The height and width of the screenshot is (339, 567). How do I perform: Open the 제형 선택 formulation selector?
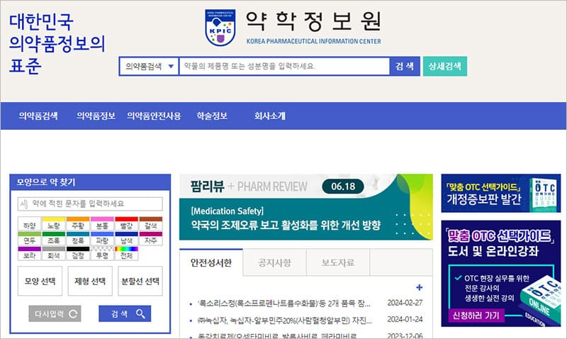(90, 281)
